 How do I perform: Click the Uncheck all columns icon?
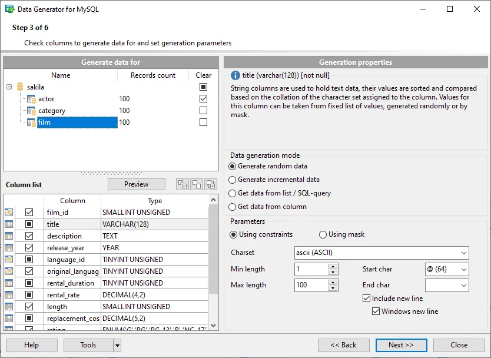click(x=197, y=184)
